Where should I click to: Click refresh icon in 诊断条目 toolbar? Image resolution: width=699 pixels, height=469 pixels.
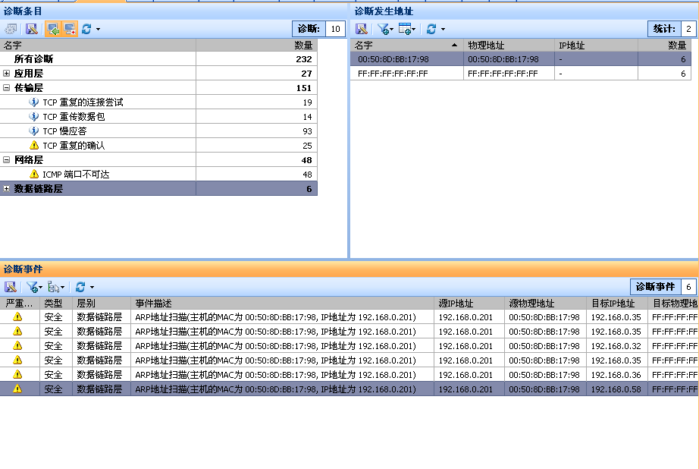pos(87,29)
